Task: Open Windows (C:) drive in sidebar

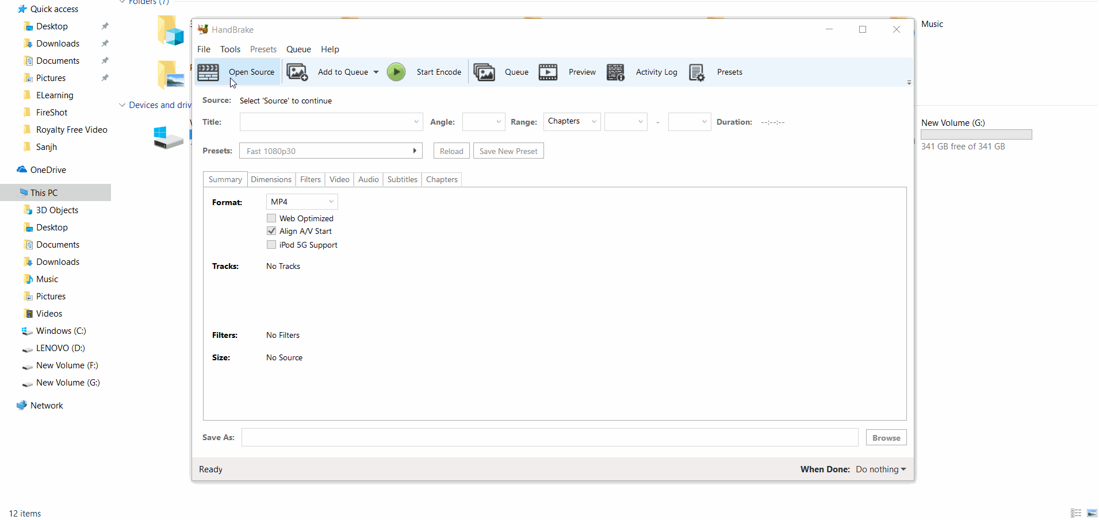Action: click(61, 331)
